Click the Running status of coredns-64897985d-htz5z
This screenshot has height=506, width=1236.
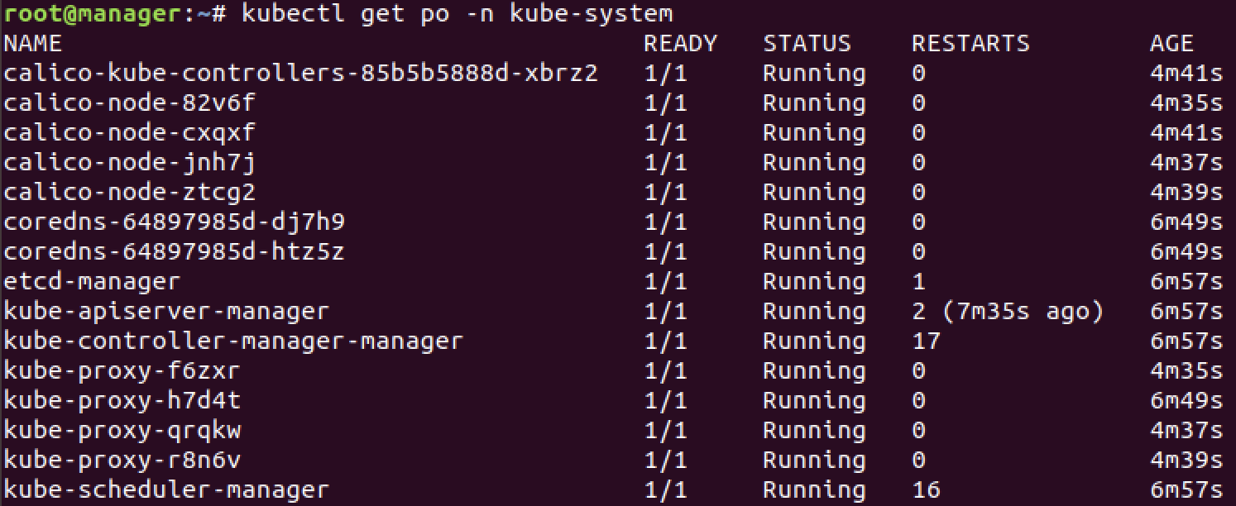(x=813, y=251)
